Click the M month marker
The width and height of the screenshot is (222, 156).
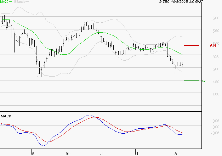pyautogui.click(x=67, y=154)
